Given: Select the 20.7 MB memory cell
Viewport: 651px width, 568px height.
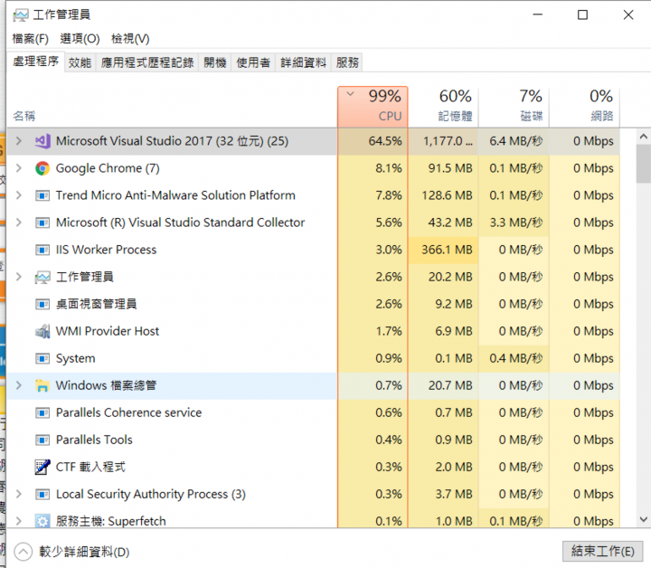Looking at the screenshot, I should pyautogui.click(x=443, y=385).
